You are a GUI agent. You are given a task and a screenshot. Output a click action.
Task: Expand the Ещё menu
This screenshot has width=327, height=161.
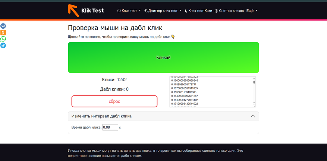(252, 11)
